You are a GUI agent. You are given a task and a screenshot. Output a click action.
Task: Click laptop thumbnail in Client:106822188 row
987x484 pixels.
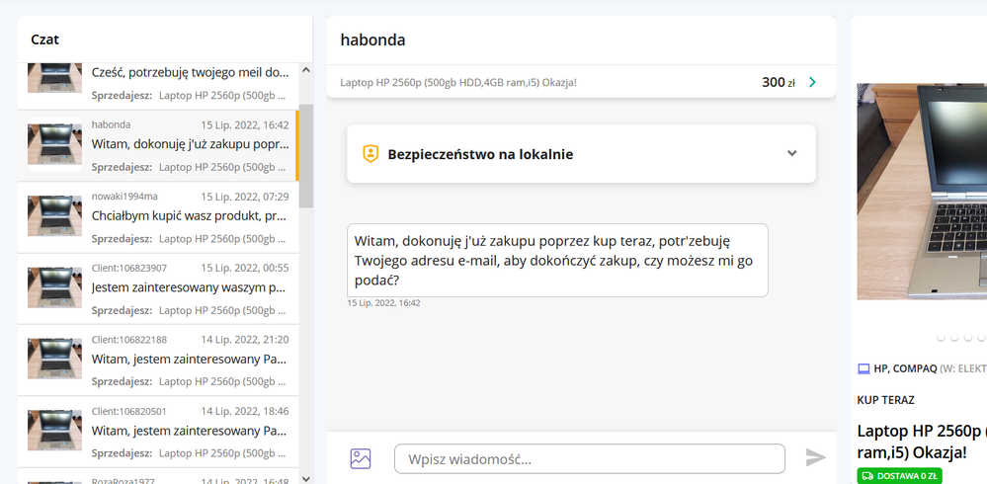[x=54, y=359]
